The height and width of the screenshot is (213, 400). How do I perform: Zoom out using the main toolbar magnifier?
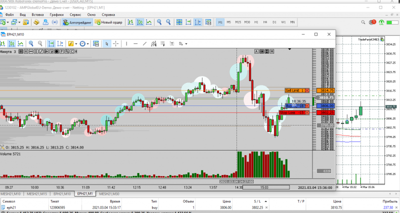point(168,22)
